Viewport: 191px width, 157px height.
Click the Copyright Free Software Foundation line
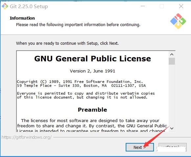[x=80, y=82]
